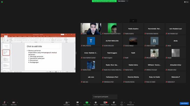Expand options arrow beside Whiteboards
190x106 pixels.
(134, 102)
